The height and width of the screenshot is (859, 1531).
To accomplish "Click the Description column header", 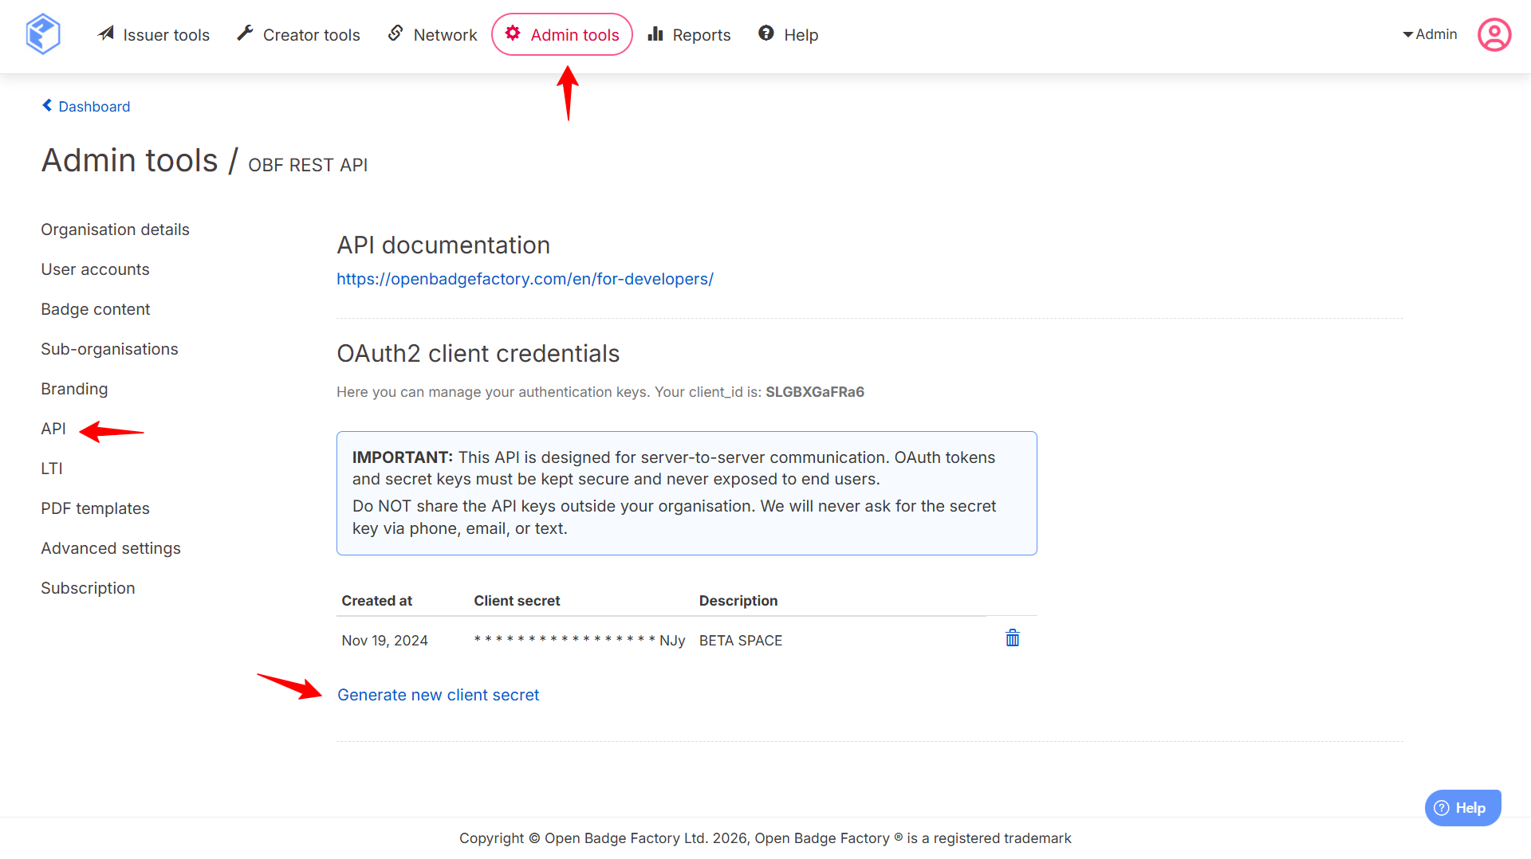I will coord(738,601).
